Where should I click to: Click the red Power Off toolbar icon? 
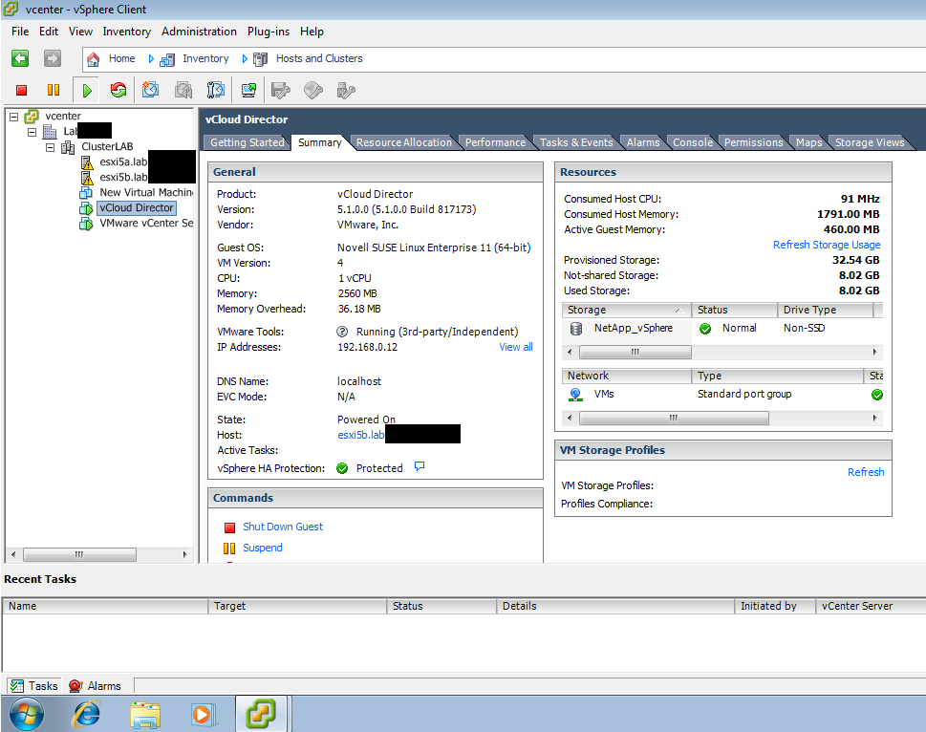click(22, 90)
